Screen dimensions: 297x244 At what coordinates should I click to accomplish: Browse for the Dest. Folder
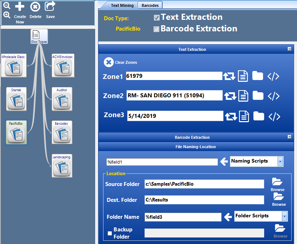(279, 199)
